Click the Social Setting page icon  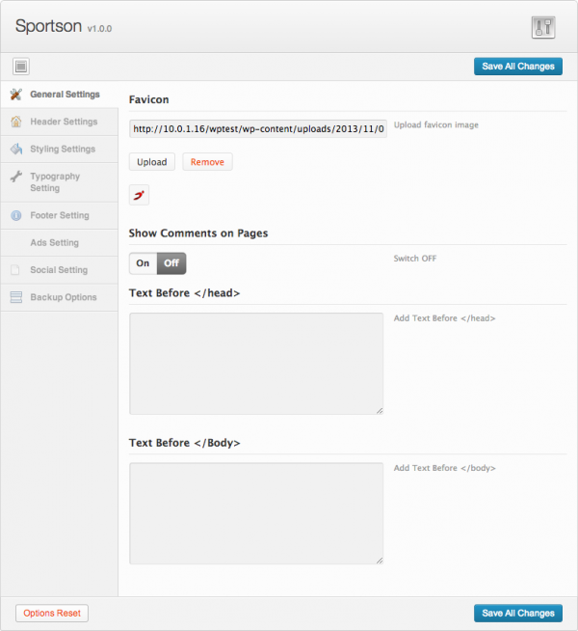pyautogui.click(x=15, y=270)
